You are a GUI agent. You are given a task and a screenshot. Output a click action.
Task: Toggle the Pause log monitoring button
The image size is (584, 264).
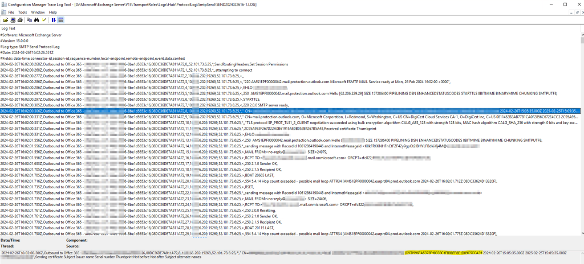[x=54, y=19]
